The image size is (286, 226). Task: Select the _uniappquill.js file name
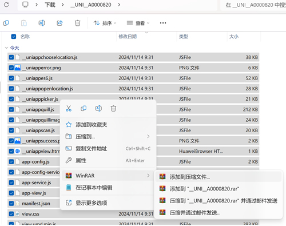pyautogui.click(x=38, y=109)
